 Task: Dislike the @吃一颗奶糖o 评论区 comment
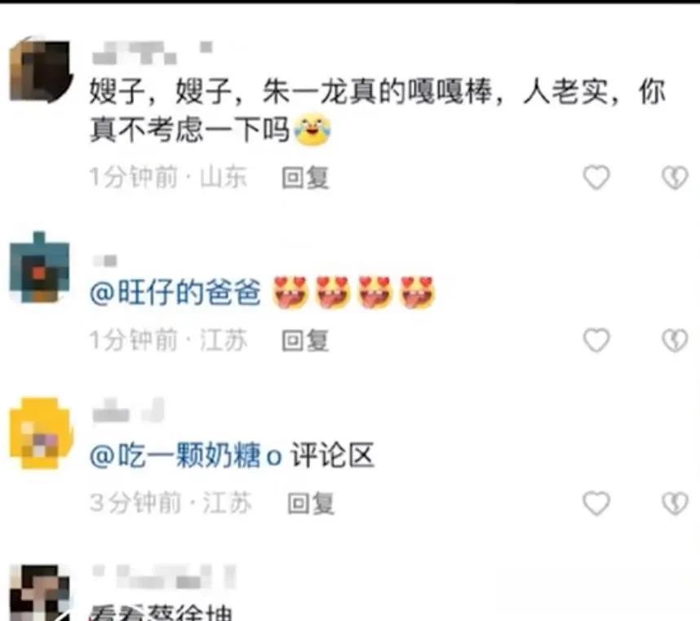tap(675, 503)
